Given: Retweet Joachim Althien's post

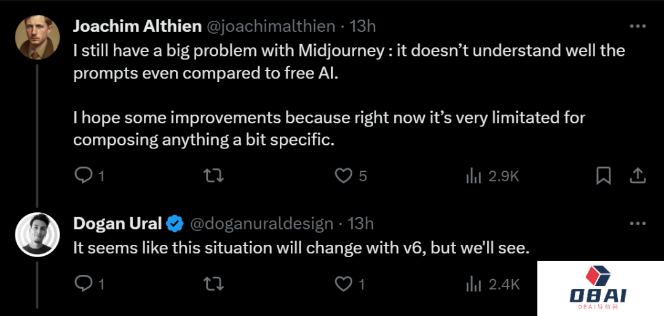Looking at the screenshot, I should tap(213, 176).
